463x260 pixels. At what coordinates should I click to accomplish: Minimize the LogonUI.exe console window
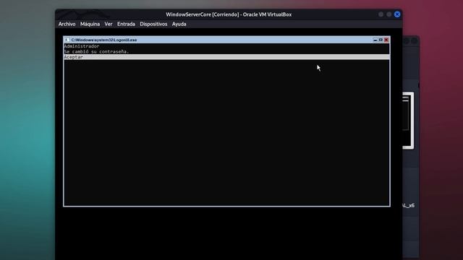pos(375,40)
